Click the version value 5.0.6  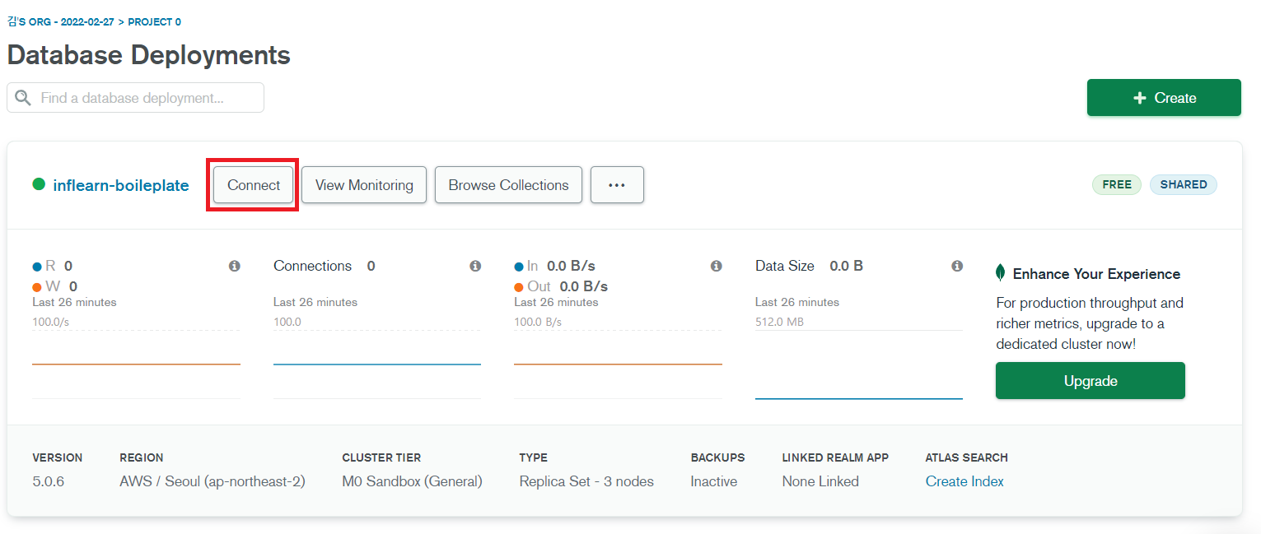[x=49, y=481]
